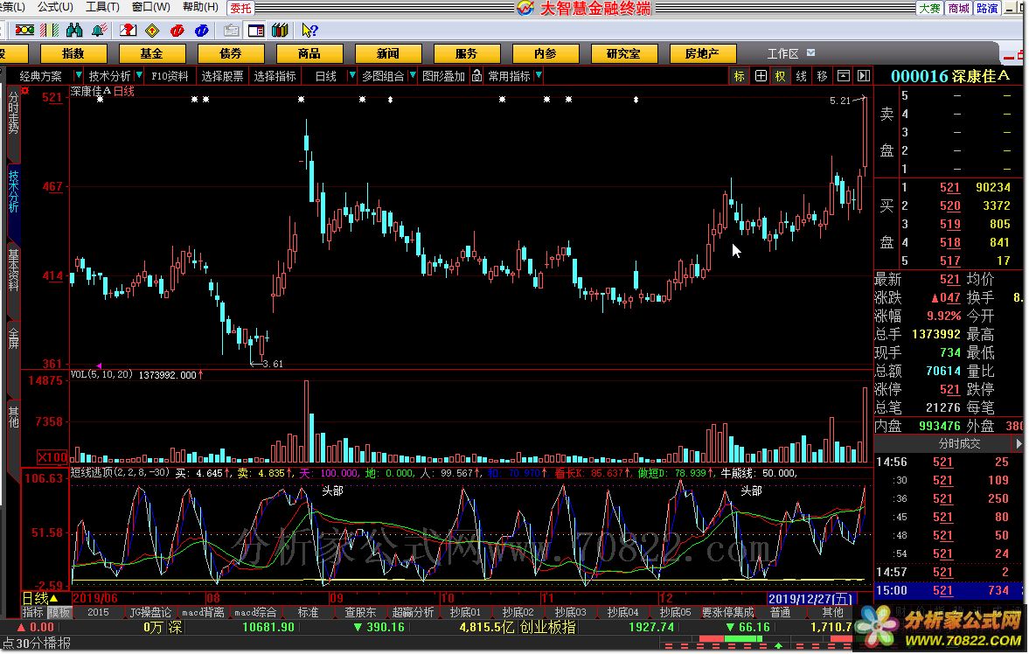The height and width of the screenshot is (654, 1029).
Task: Click the 指数 yellow button
Action: click(73, 54)
